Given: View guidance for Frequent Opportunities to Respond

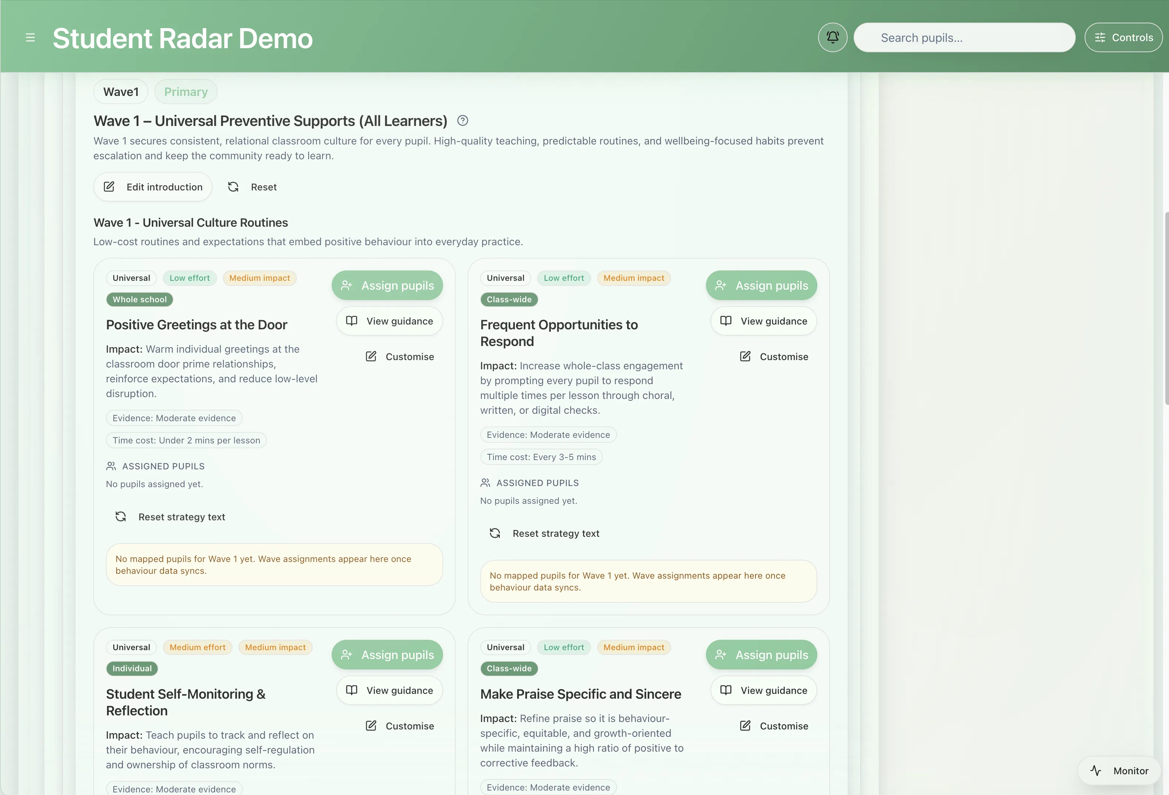Looking at the screenshot, I should tap(764, 321).
